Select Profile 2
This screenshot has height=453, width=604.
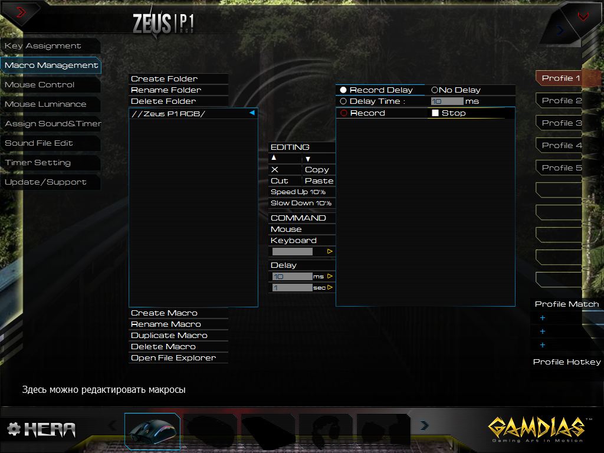pos(560,100)
